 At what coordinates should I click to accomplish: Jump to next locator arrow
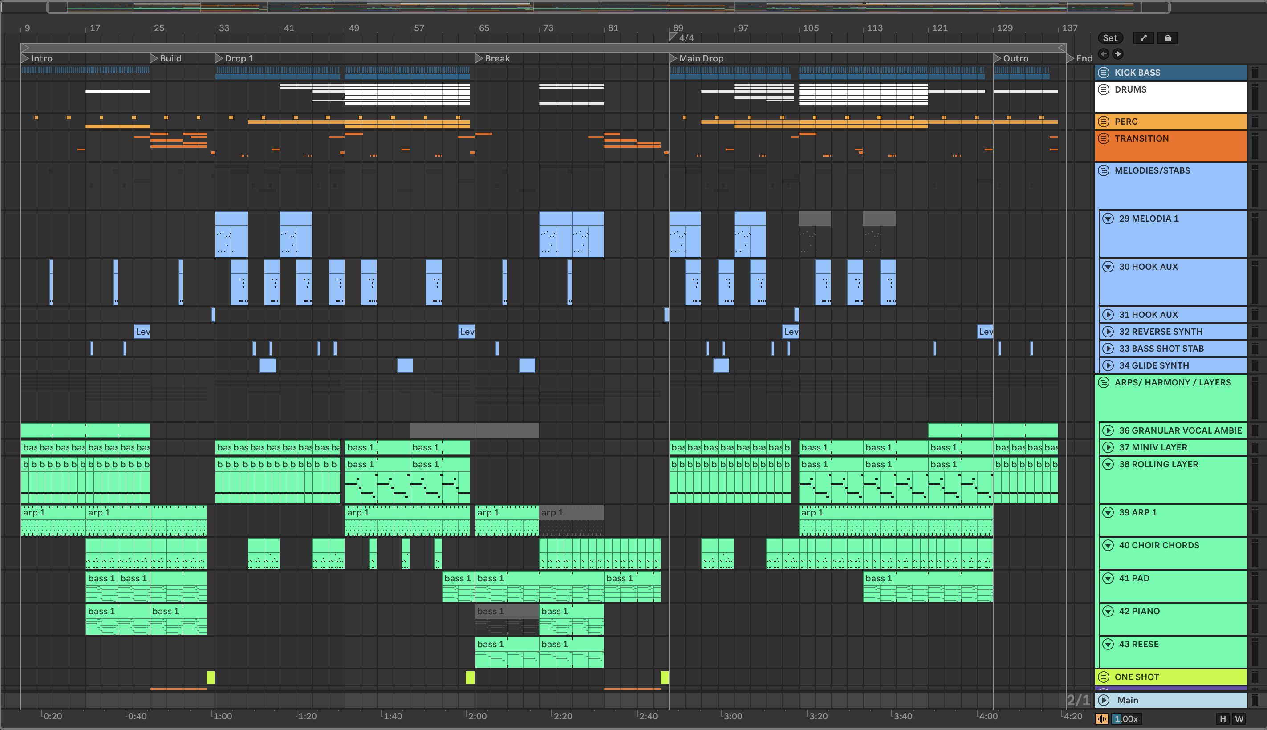coord(1117,54)
